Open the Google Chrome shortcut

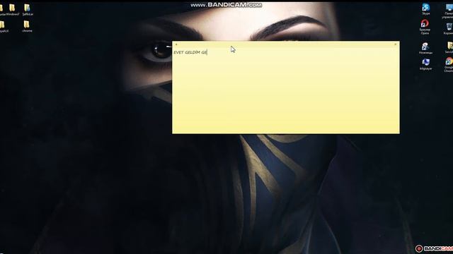click(x=449, y=64)
